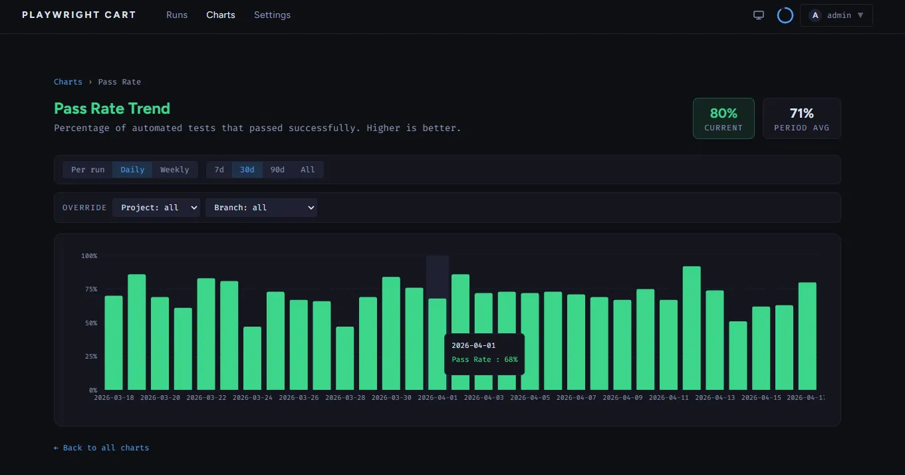Open the Branch: all dropdown
The image size is (905, 475).
click(x=261, y=208)
